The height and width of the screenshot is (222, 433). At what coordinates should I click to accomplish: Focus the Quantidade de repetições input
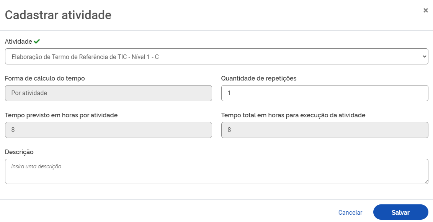point(325,93)
